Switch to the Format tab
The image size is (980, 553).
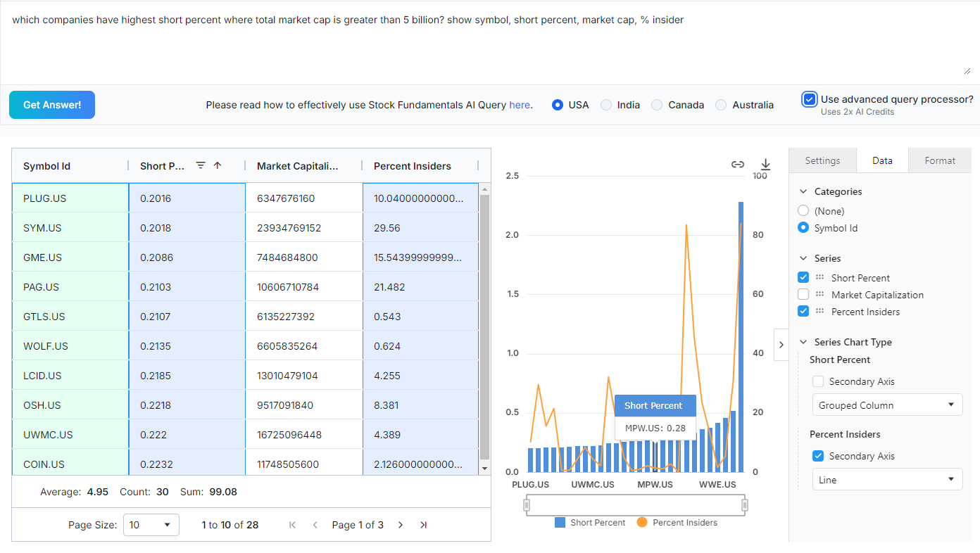pyautogui.click(x=940, y=160)
